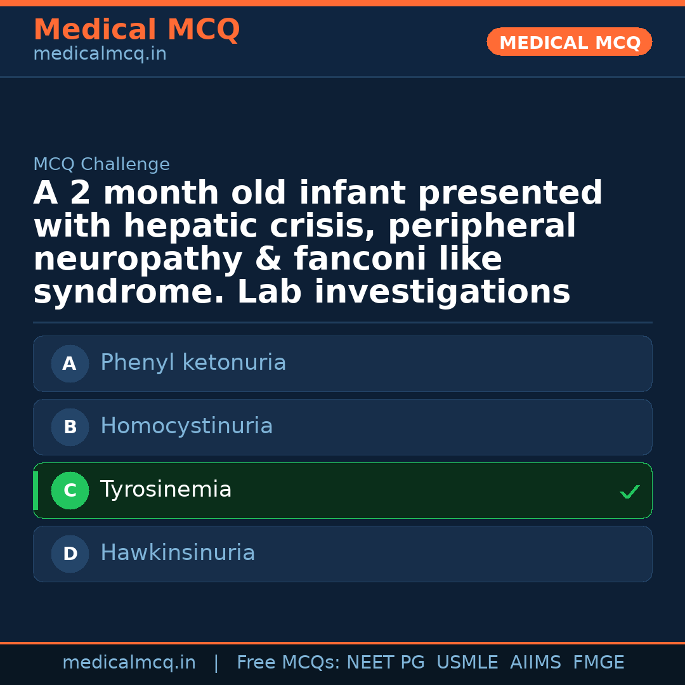Open medicalmcq.in link under header title
Viewport: 685px width, 685px height.
100,55
